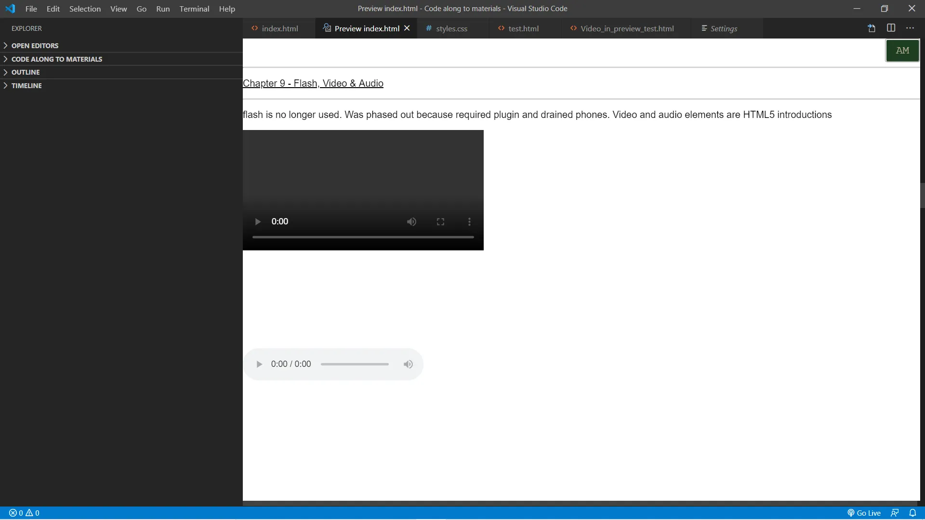925x520 pixels.
Task: Open the notifications bell in the status bar
Action: [x=912, y=513]
